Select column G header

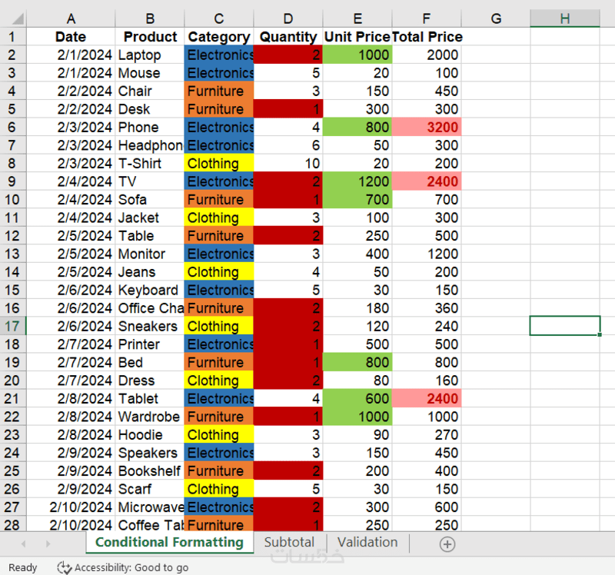pos(496,18)
